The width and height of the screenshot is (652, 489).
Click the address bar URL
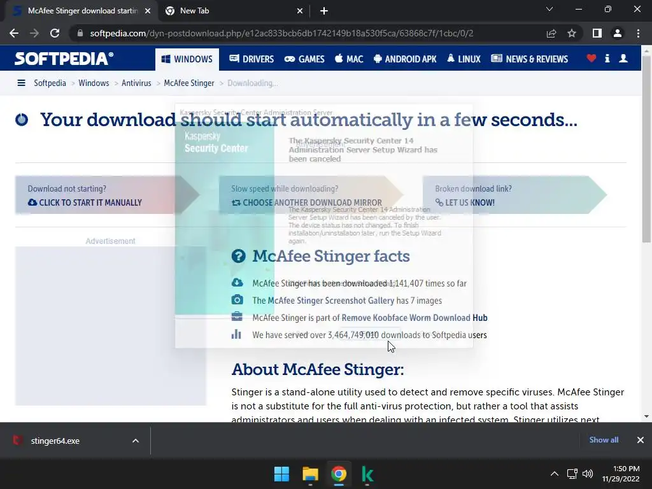tap(281, 33)
